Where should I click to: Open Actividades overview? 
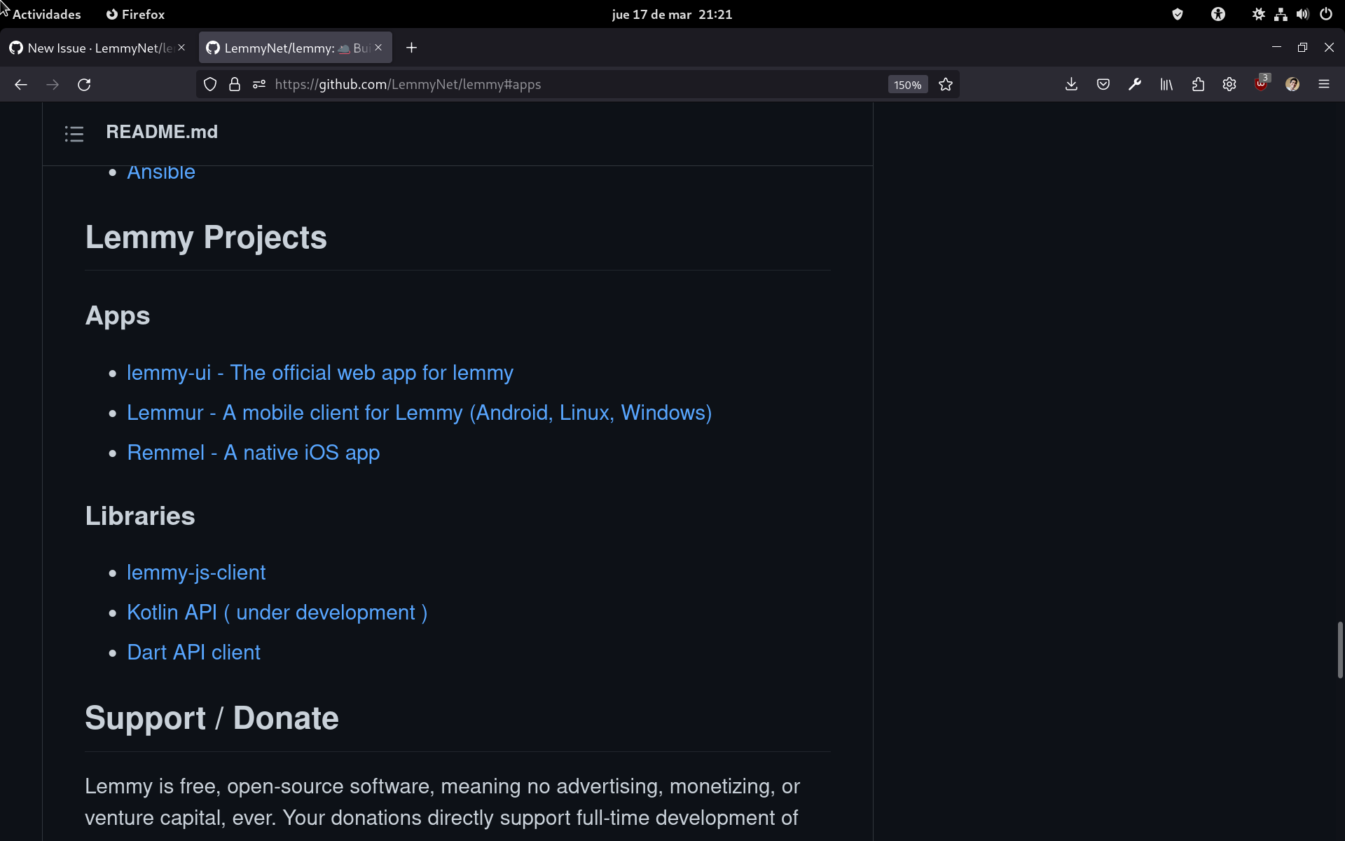click(46, 14)
